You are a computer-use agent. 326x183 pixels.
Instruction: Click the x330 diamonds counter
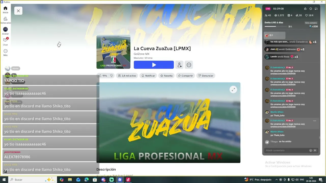pos(313,26)
